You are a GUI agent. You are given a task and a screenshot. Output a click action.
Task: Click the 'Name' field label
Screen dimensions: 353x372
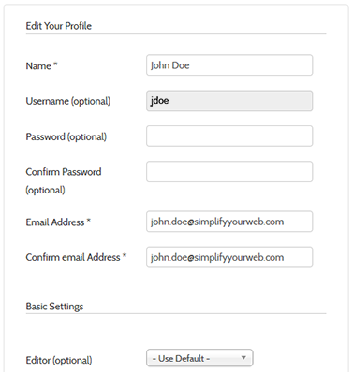tap(38, 65)
